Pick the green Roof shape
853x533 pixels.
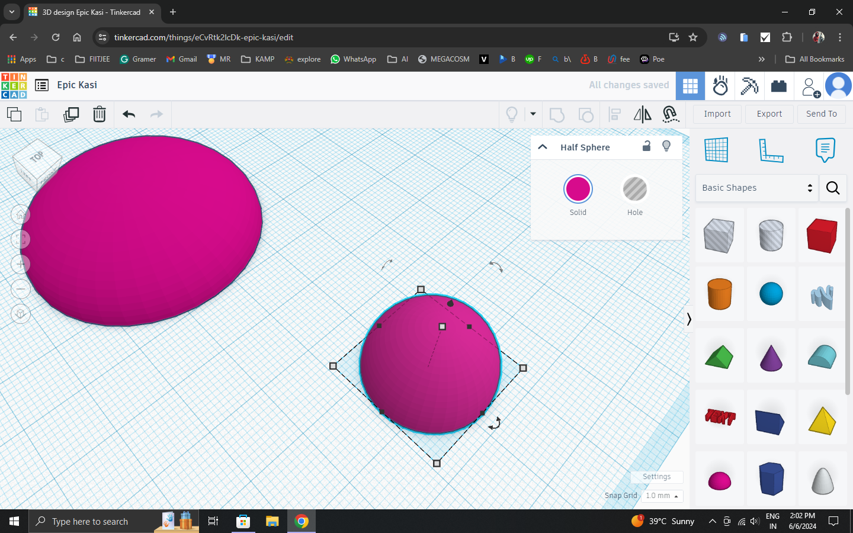click(x=719, y=357)
